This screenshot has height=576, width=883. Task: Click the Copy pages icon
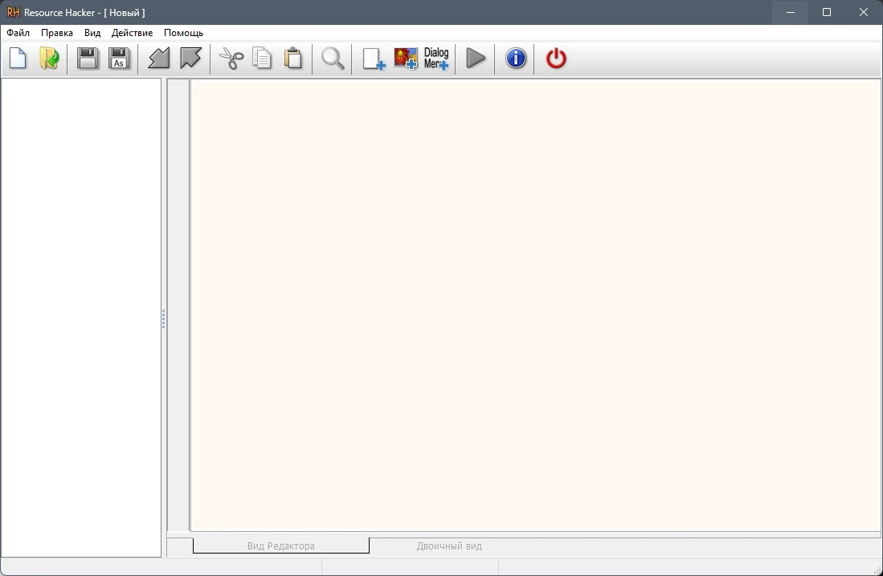[262, 59]
